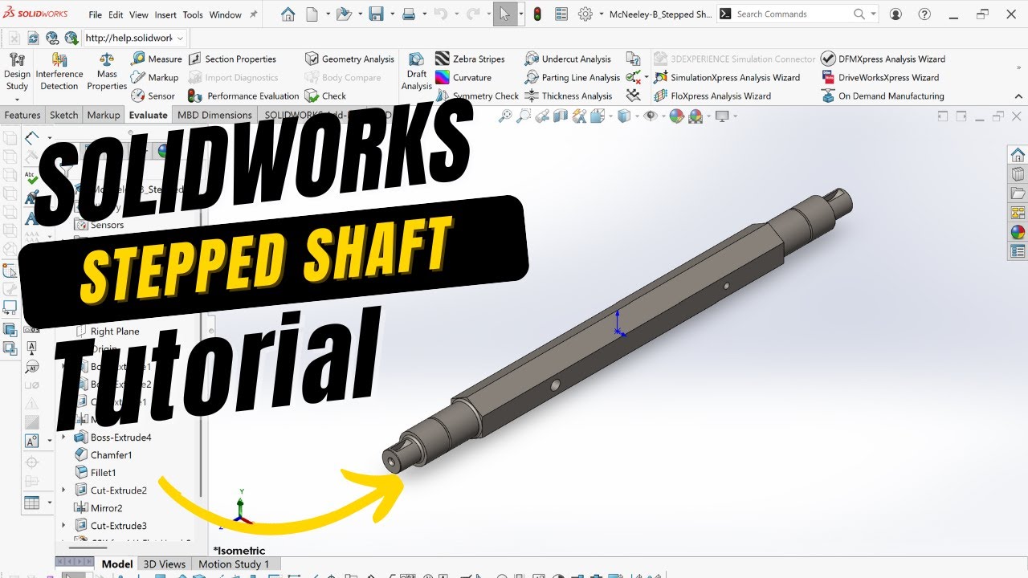Switch to the Features tab

22,115
